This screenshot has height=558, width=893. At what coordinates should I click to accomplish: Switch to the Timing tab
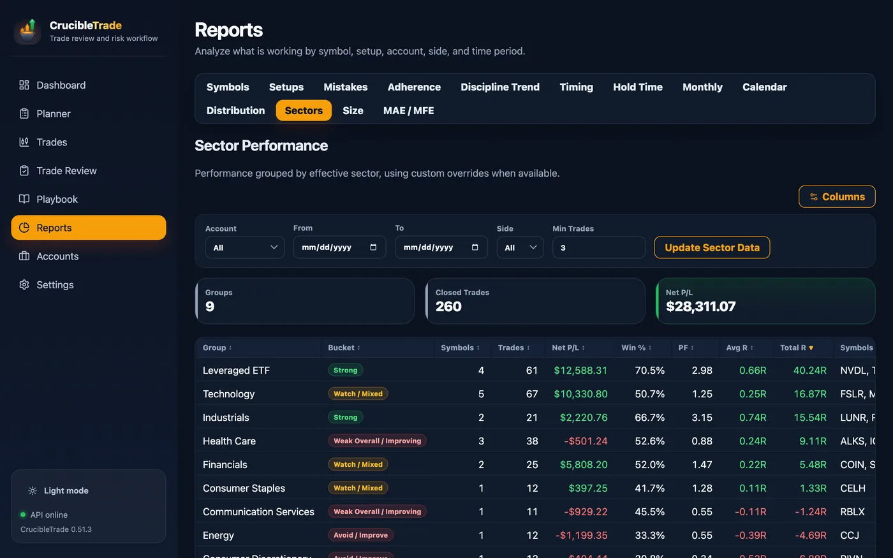[x=577, y=87]
